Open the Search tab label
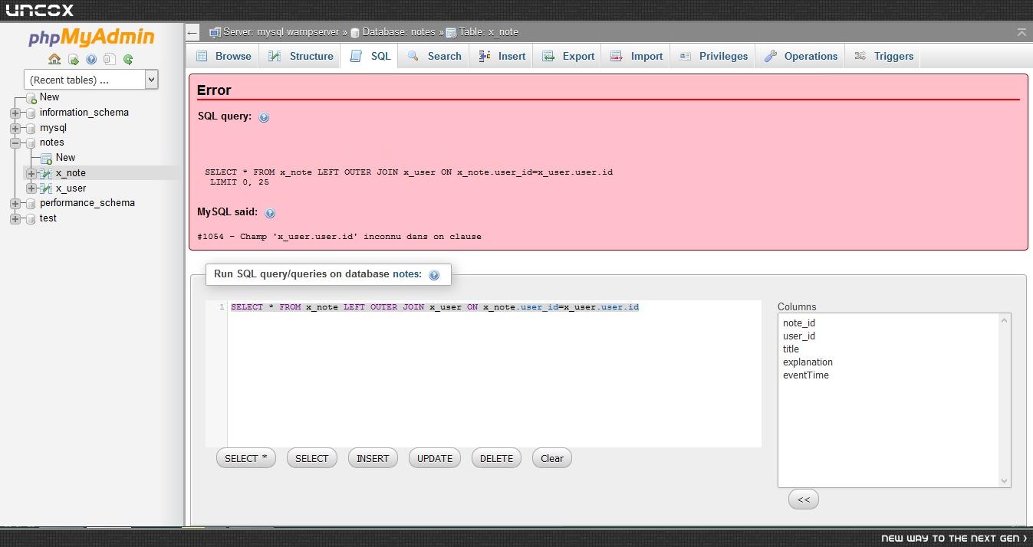This screenshot has width=1033, height=547. click(445, 56)
